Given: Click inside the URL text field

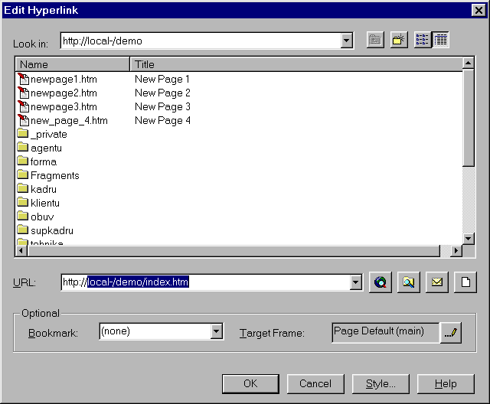Looking at the screenshot, I should [x=206, y=282].
